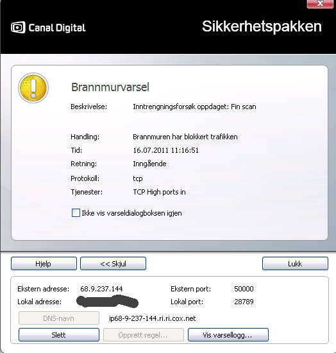Click the local port value 28789
The height and width of the screenshot is (353, 336).
click(x=244, y=302)
